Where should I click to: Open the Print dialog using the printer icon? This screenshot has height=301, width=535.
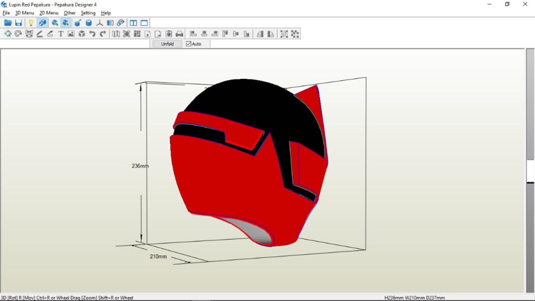(180, 33)
